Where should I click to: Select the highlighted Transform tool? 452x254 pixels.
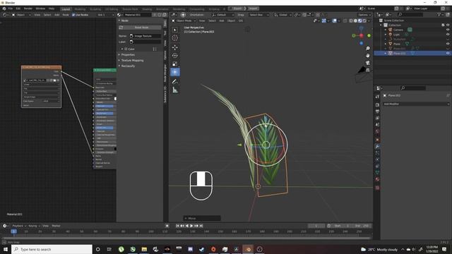[x=175, y=72]
